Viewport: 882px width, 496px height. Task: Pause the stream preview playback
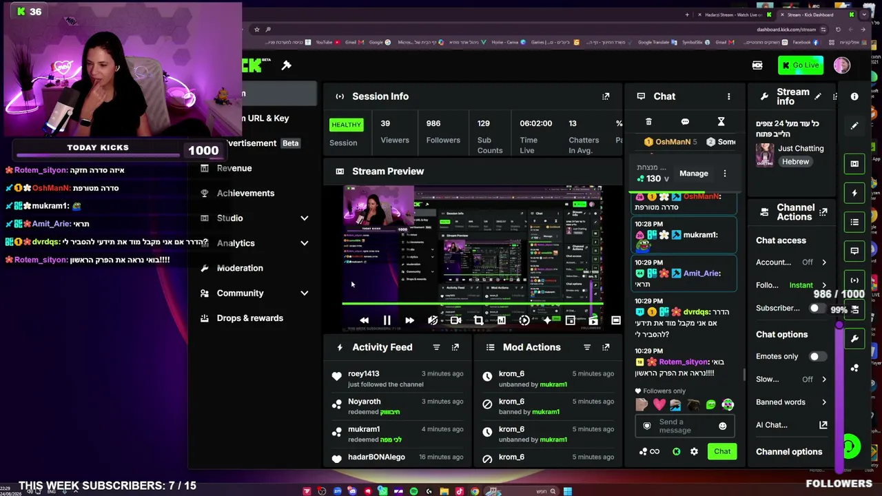pos(387,320)
